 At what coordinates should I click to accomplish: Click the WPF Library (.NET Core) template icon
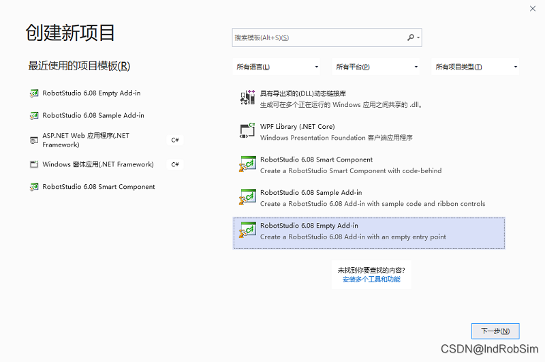tap(247, 131)
